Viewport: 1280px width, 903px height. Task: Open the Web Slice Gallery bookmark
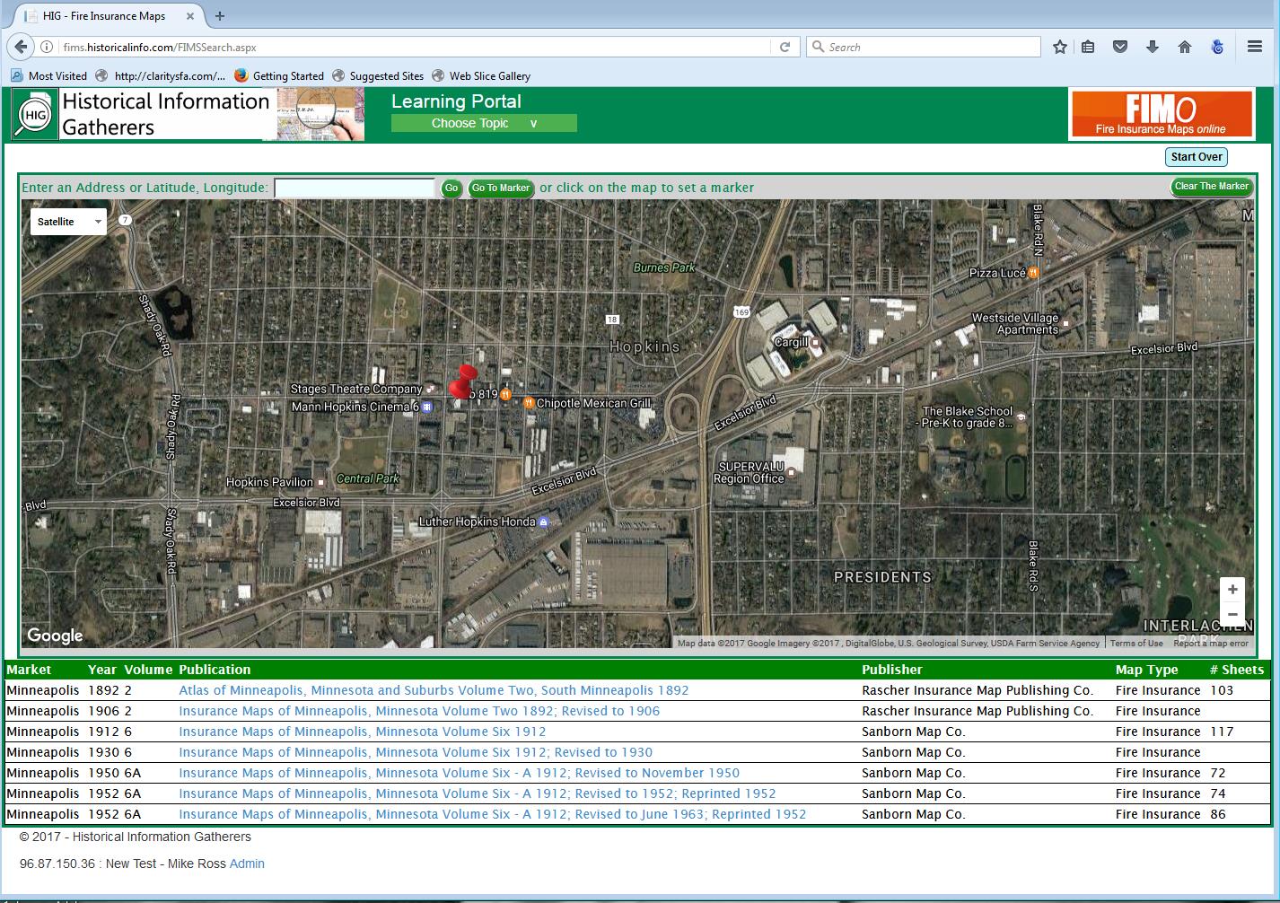pos(481,75)
